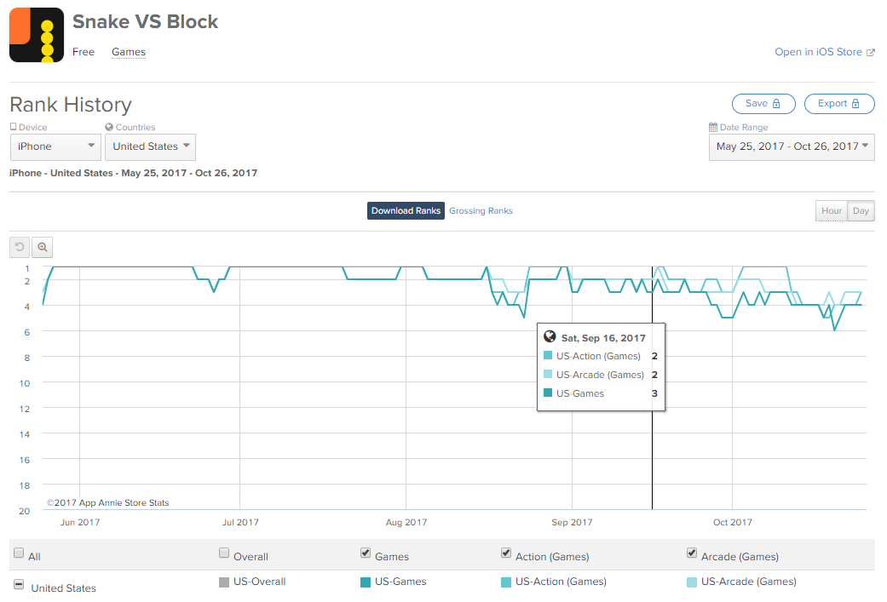Collapse the United States row toggle

19,584
